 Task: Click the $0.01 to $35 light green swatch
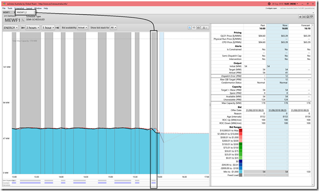coord(241,158)
